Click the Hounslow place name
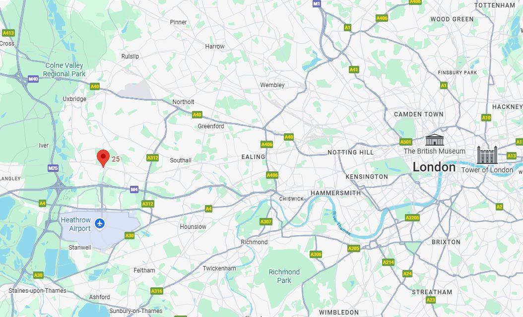 pyautogui.click(x=193, y=227)
